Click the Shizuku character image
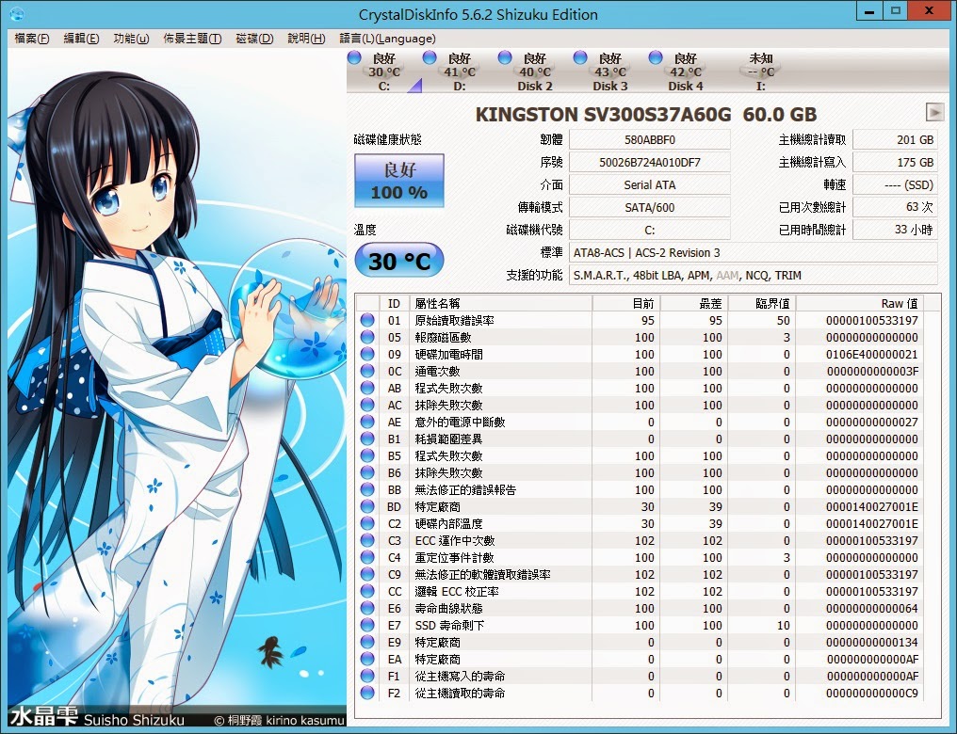Screen dimensions: 957x734 [x=176, y=388]
